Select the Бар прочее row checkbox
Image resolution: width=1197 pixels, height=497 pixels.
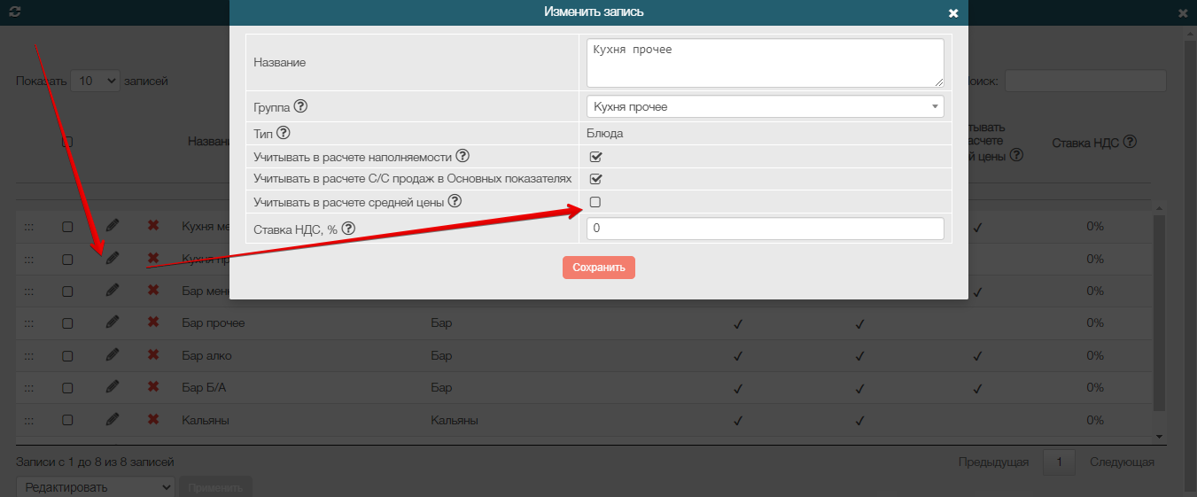[67, 323]
